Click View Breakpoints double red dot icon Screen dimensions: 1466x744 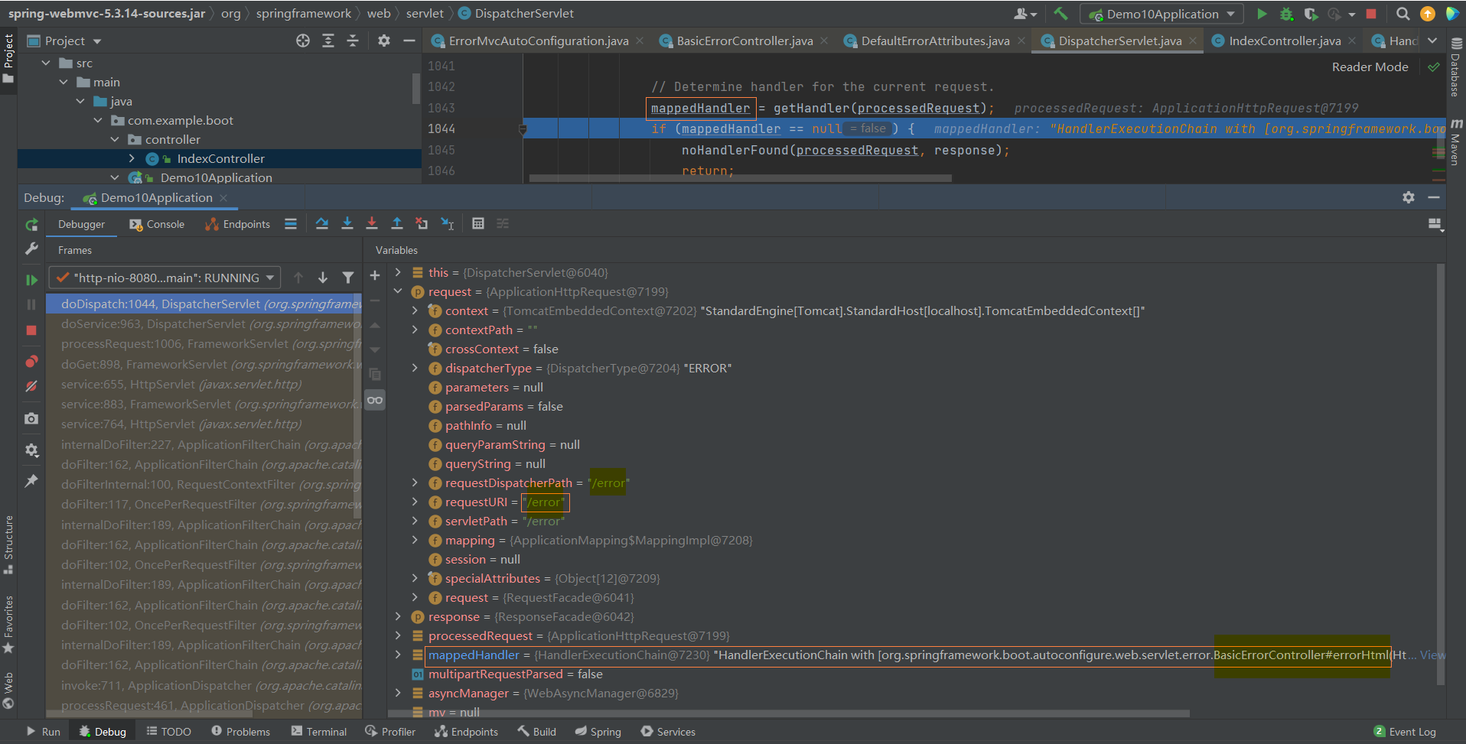click(x=31, y=361)
